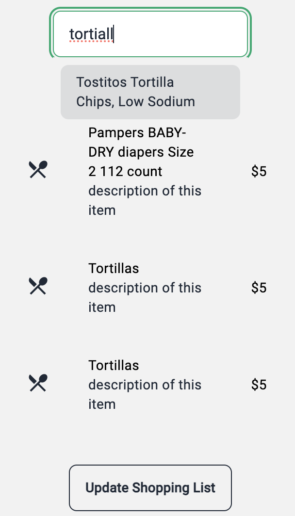Screen dimensions: 295x516
Task: Select the last Tortillas item title
Action: click(114, 365)
